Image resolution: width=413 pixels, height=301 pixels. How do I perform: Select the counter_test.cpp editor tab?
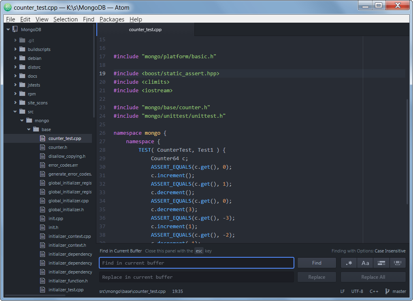(x=145, y=30)
